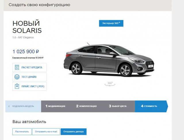
Task: Click the НОВЫЙ SOLARIS heading
Action: point(27,27)
